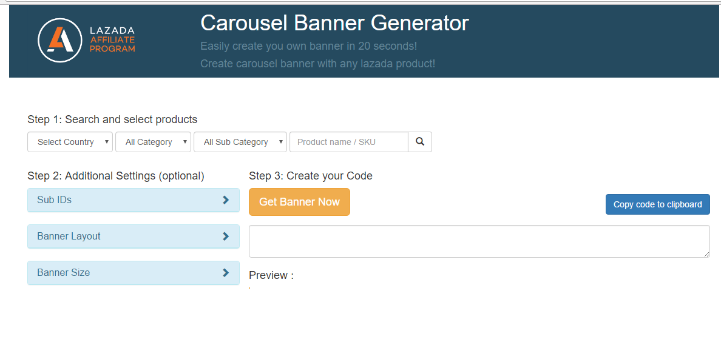Click the Step 1 search products heading
Image resolution: width=721 pixels, height=342 pixels.
112,119
